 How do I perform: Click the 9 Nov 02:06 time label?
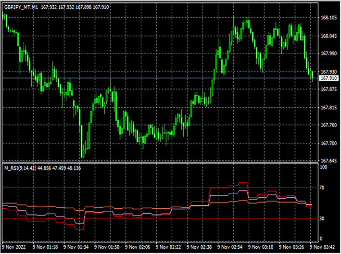tap(138, 247)
